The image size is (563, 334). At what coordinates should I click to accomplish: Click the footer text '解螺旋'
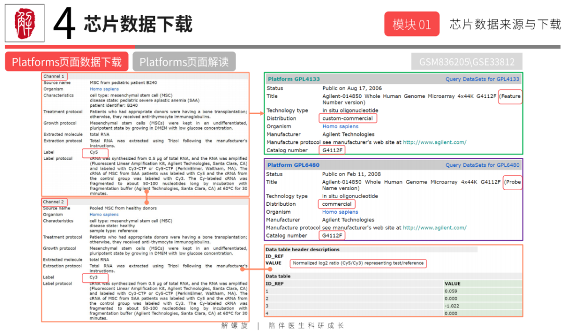click(235, 326)
